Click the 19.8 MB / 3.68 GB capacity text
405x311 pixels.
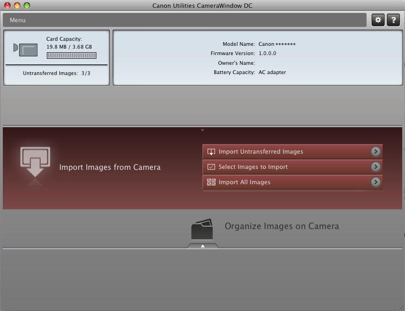69,47
